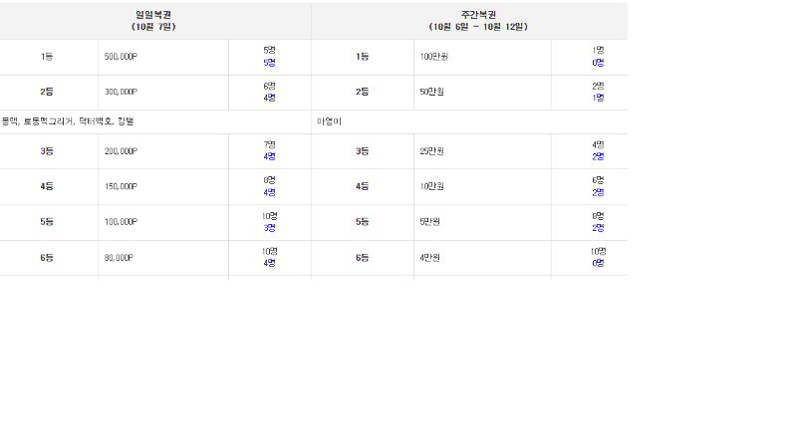The width and height of the screenshot is (797, 448).
Task: Click blue 2명 link in weekly 3등 row
Action: pyautogui.click(x=598, y=156)
